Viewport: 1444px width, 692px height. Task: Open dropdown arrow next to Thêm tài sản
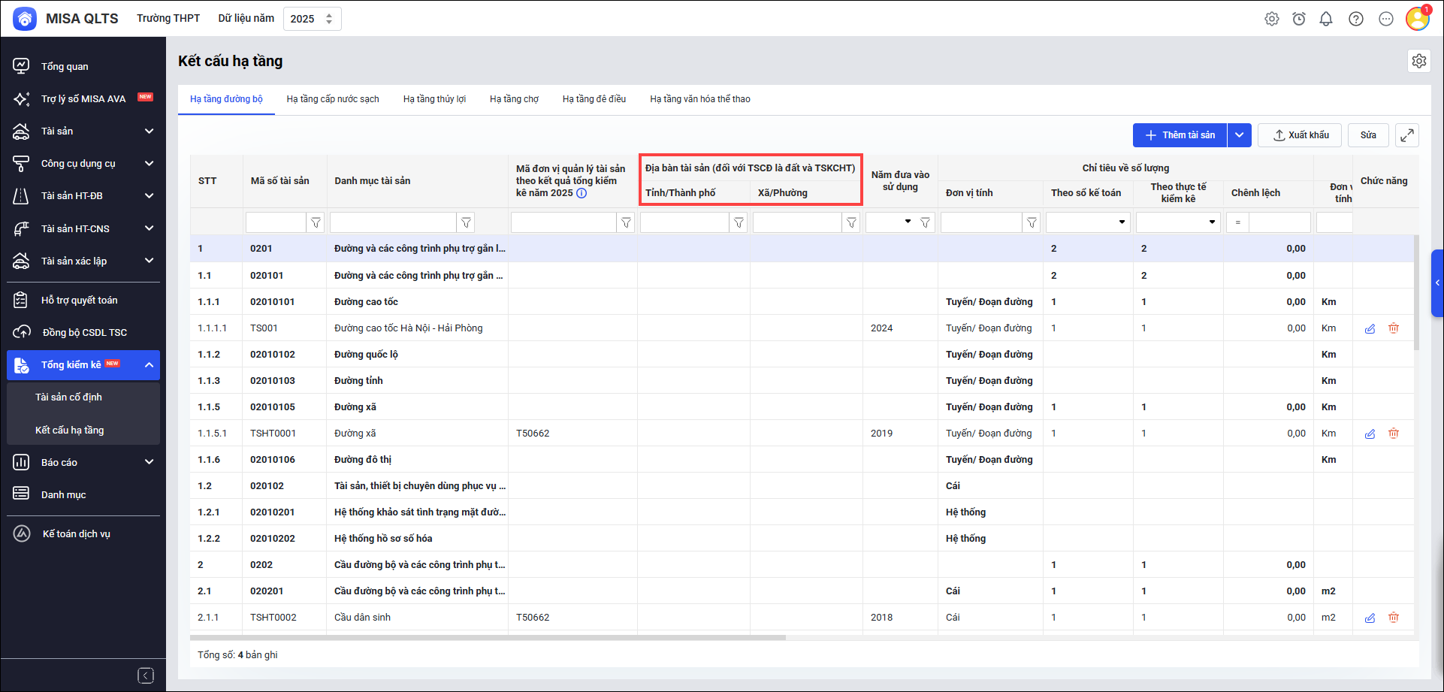(x=1239, y=135)
